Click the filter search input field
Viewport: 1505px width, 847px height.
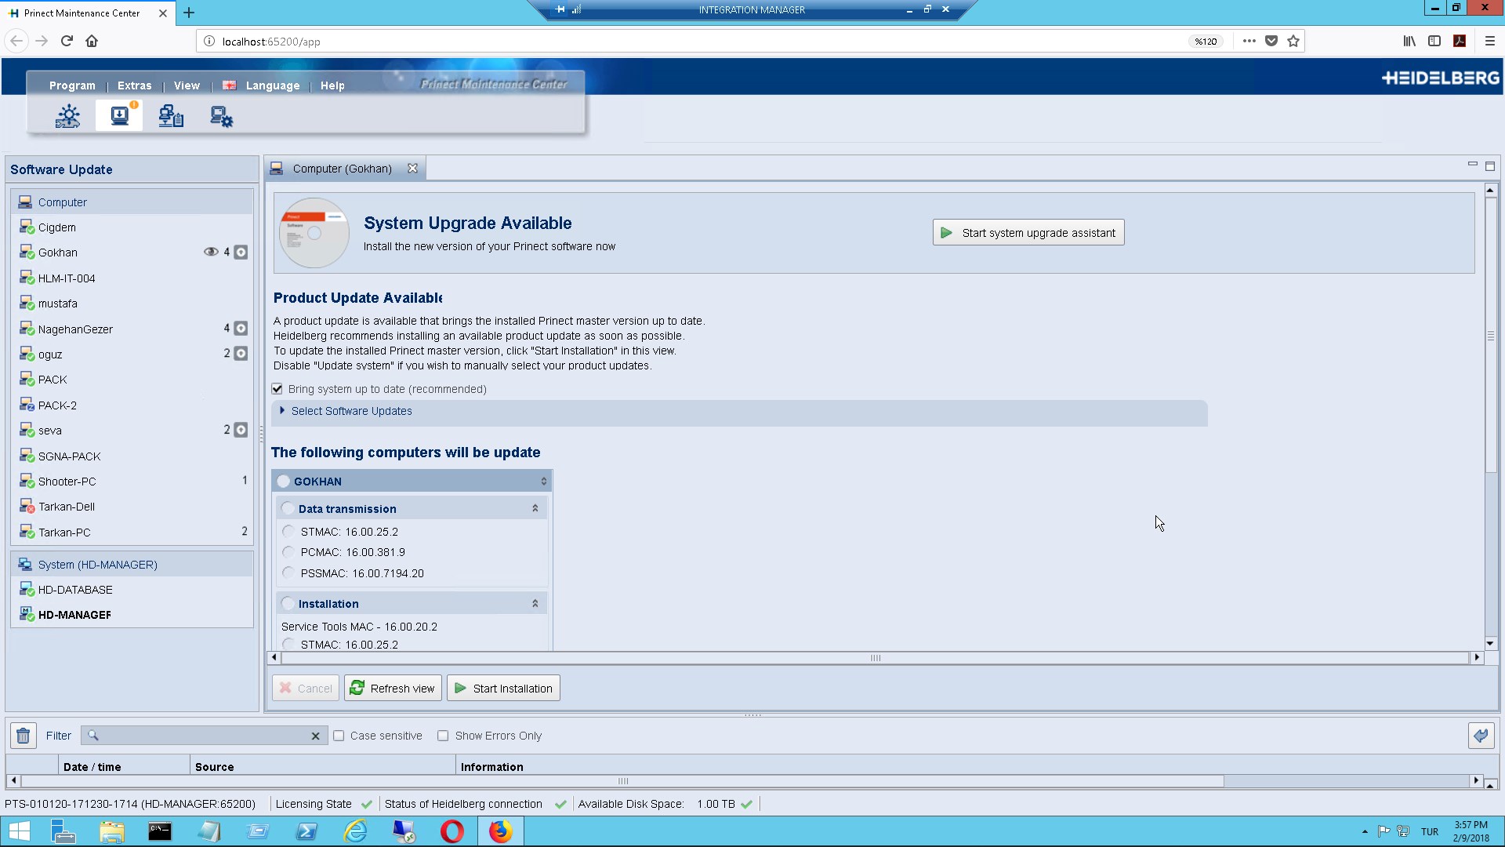pos(204,736)
